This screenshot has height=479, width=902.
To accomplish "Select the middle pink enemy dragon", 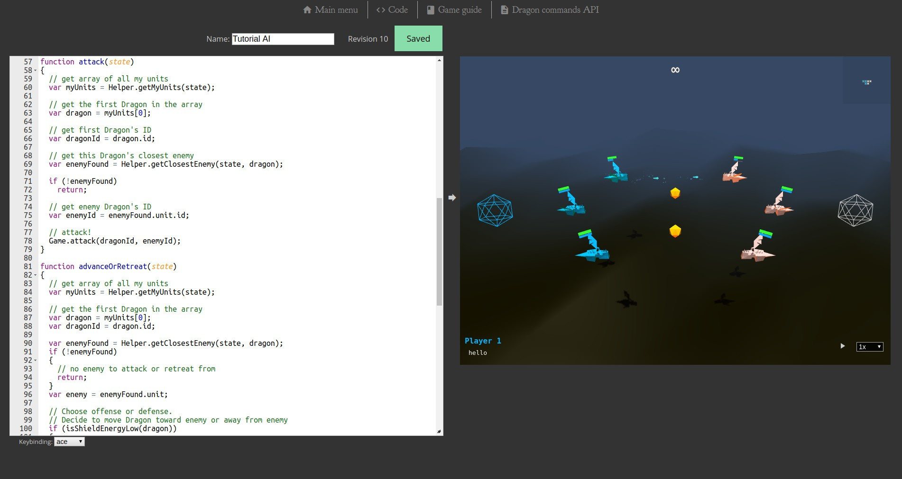I will [778, 204].
